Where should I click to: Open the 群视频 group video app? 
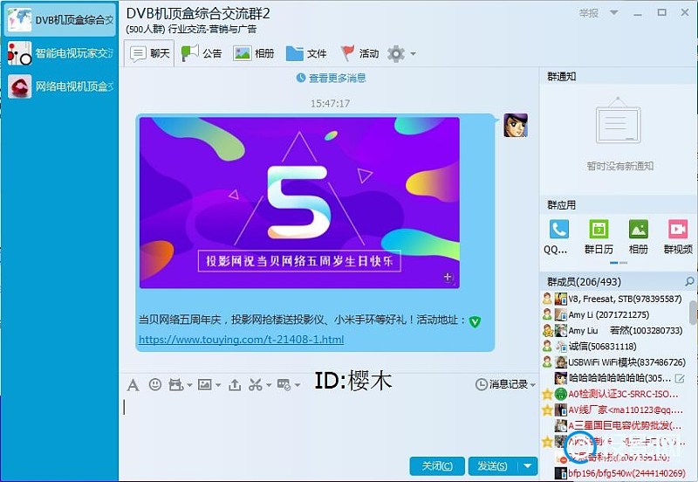[678, 237]
